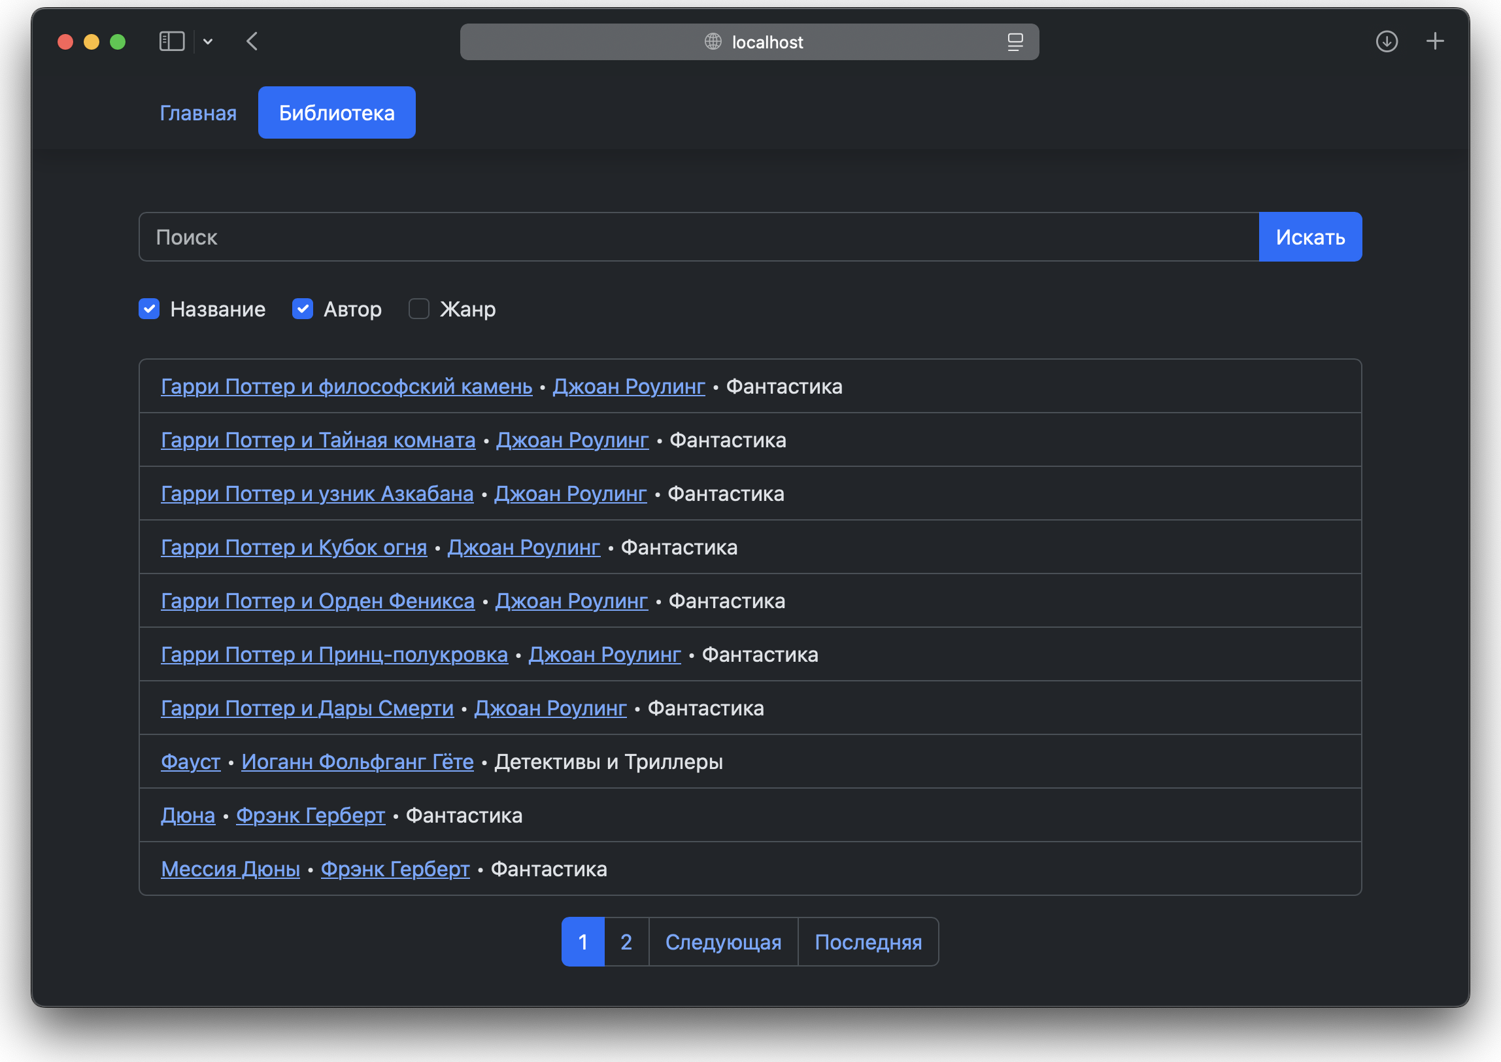Open a new tab with plus icon

tap(1434, 42)
